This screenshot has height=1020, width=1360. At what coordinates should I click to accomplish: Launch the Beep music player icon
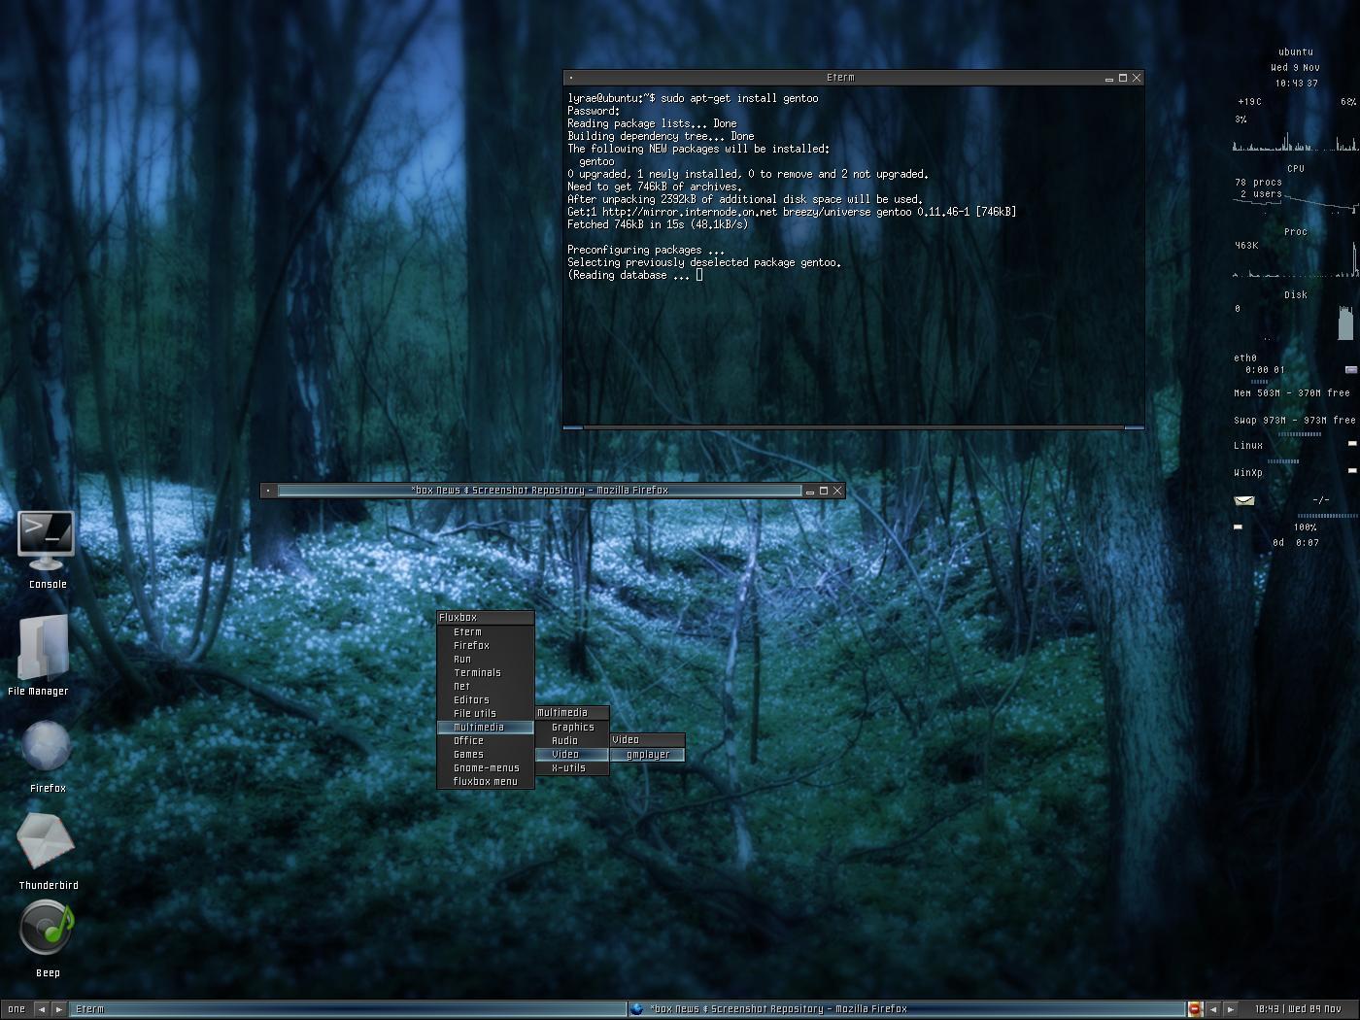tap(47, 928)
